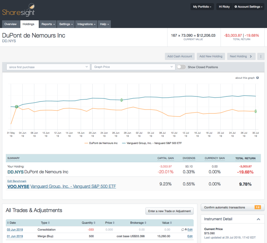Expand the Reports menu
Viewport: 267px width, 243px height.
click(x=48, y=24)
